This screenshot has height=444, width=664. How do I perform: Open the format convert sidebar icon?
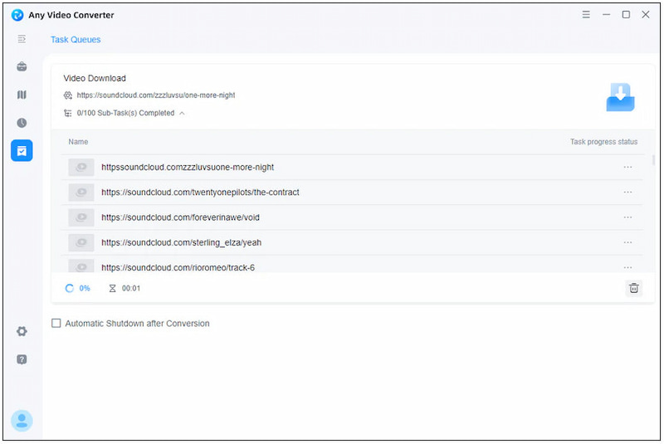coord(22,95)
